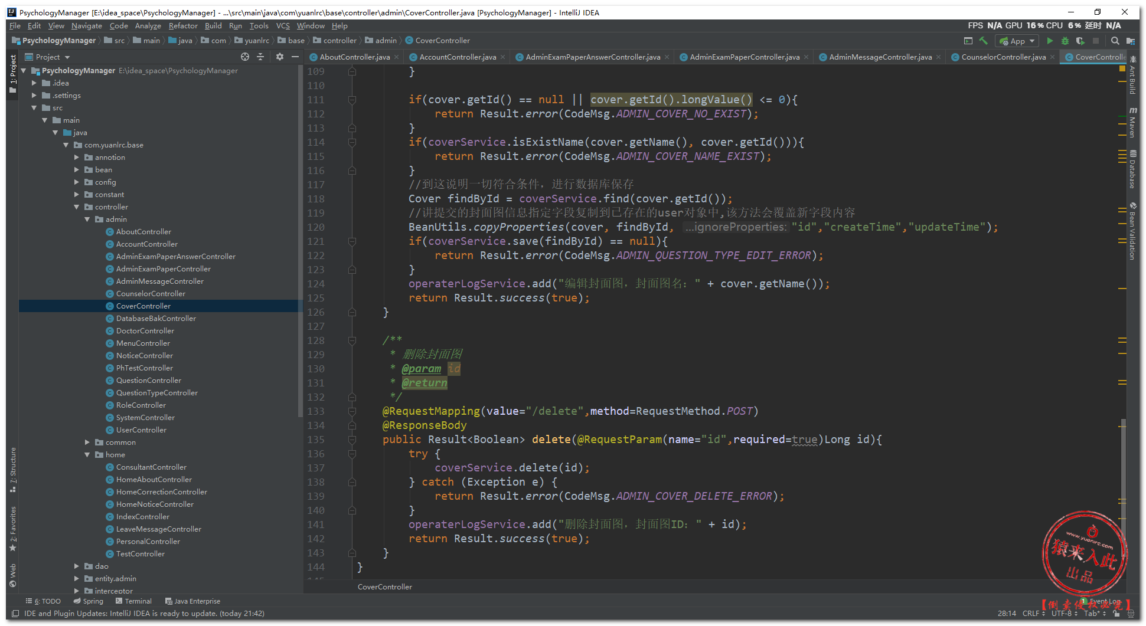The width and height of the screenshot is (1146, 626).
Task: Collapse all nodes in Project panel
Action: (x=260, y=57)
